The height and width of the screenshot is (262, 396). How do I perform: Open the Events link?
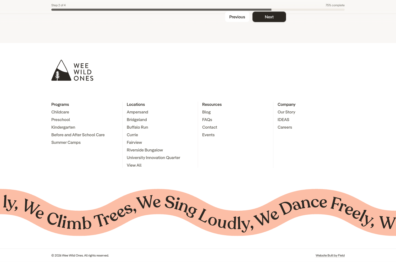coord(208,135)
